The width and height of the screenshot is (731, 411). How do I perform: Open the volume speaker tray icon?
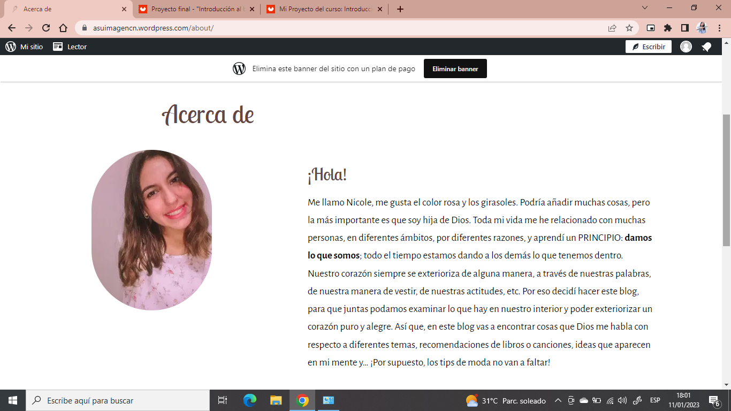tap(622, 400)
